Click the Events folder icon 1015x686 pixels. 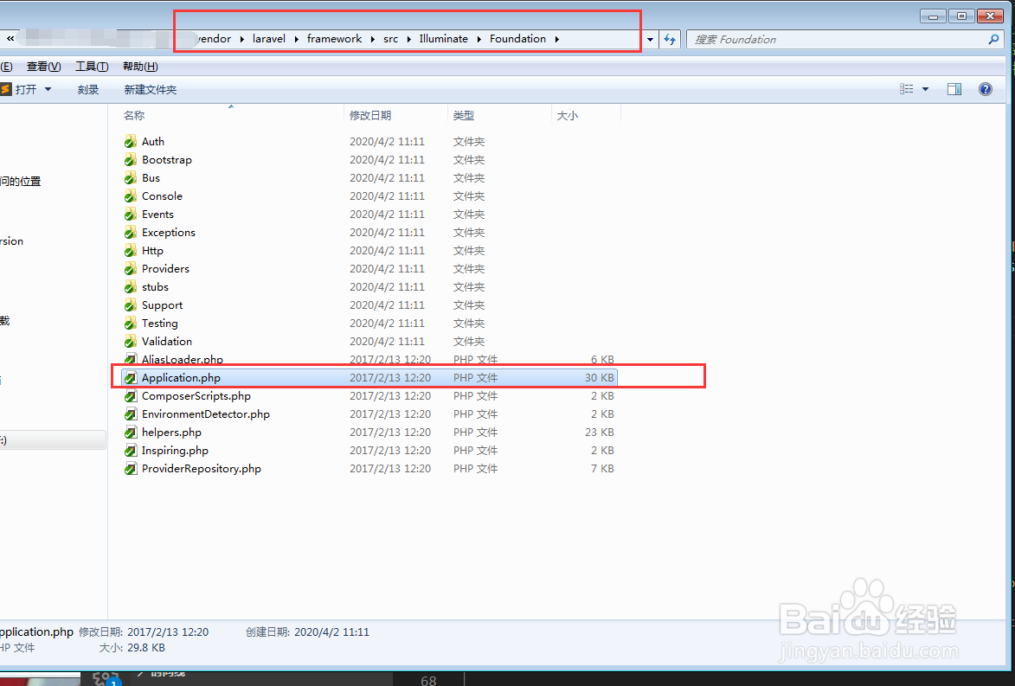pyautogui.click(x=130, y=214)
